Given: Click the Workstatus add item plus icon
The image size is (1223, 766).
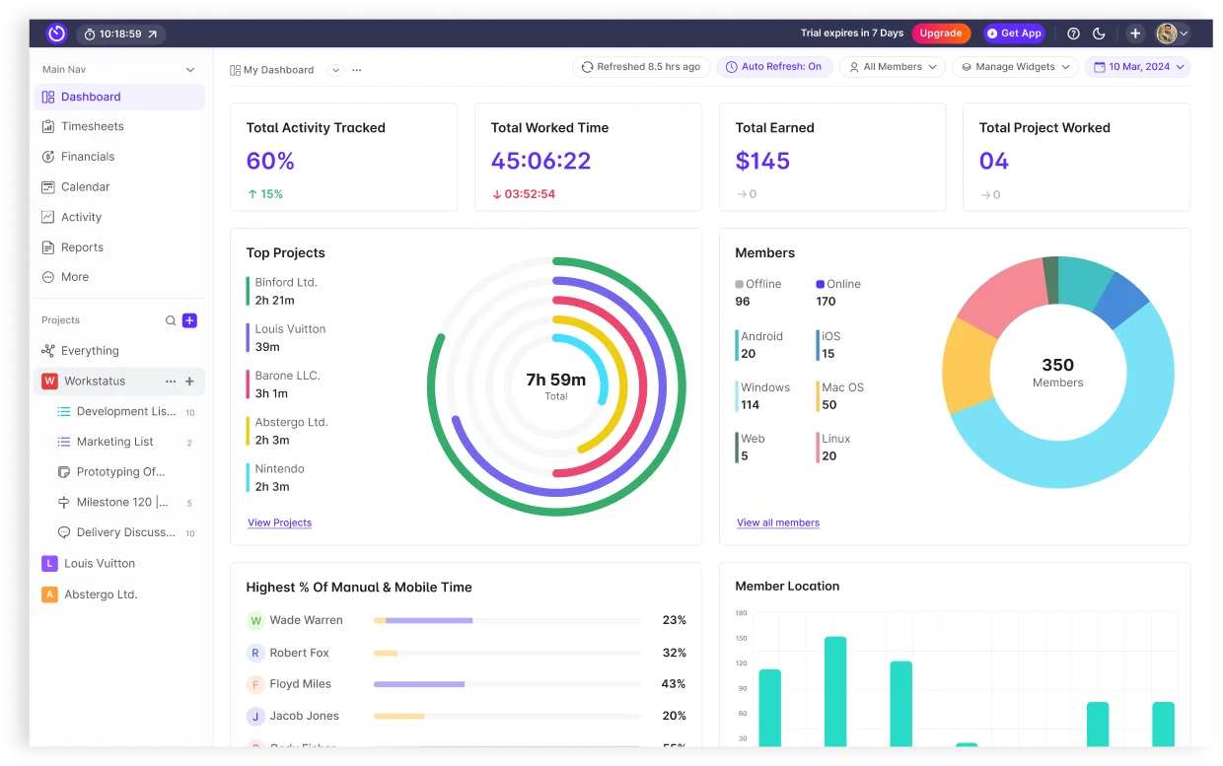Looking at the screenshot, I should pos(189,382).
